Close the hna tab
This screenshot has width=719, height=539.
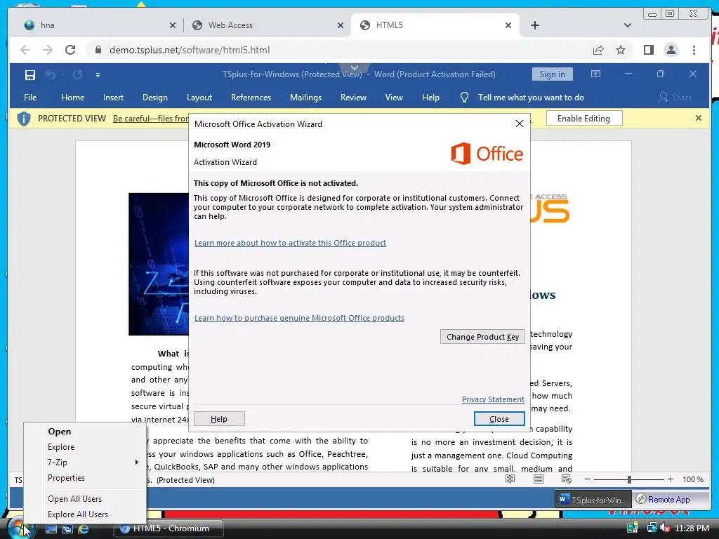tap(173, 25)
